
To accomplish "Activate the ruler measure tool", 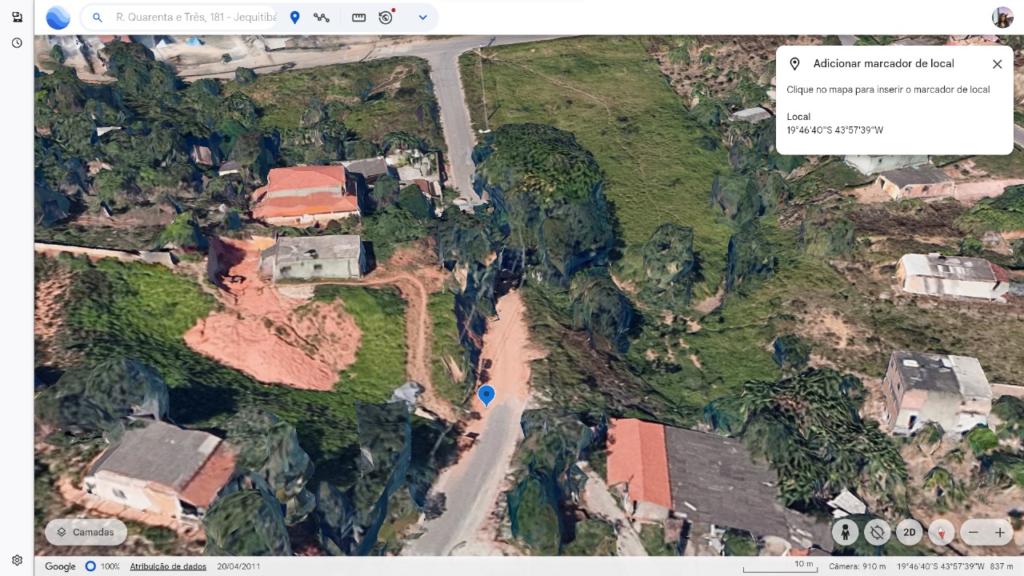I will [x=358, y=17].
